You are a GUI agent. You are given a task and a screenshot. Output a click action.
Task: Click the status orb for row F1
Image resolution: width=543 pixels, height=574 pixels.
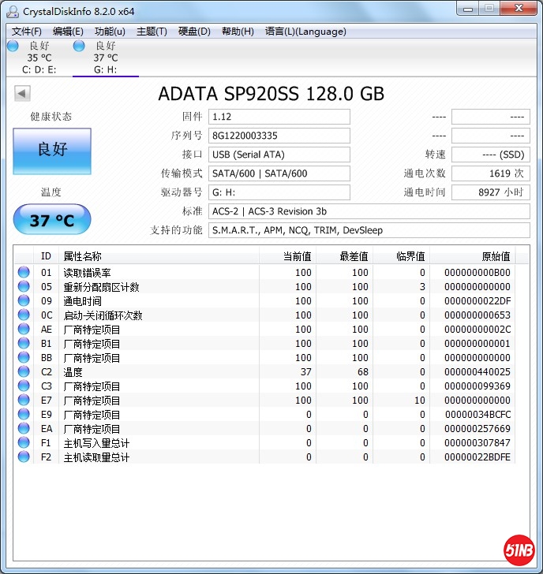point(24,443)
